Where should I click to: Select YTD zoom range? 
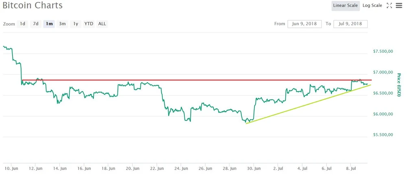point(89,24)
